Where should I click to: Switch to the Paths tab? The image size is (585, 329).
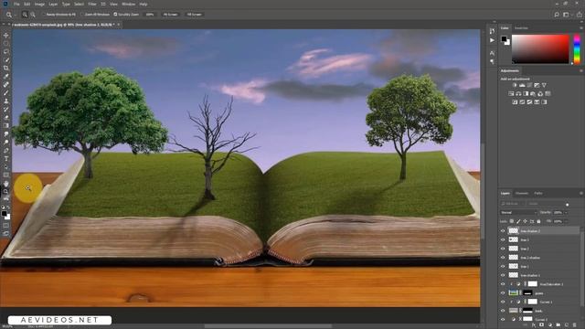click(x=538, y=193)
